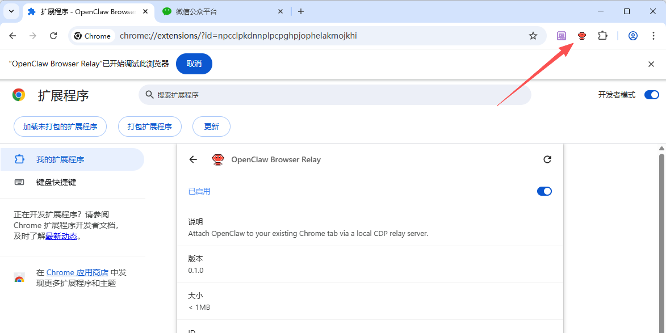Click the 加载未打包的扩展程序 button
Viewport: 666px width, 333px height.
point(60,127)
